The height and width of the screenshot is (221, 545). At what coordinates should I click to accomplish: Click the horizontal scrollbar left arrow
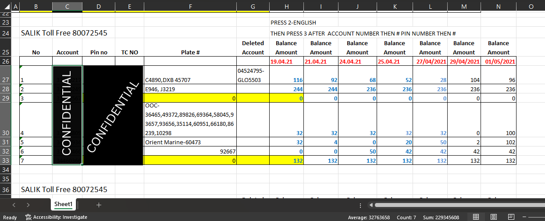tap(370, 205)
